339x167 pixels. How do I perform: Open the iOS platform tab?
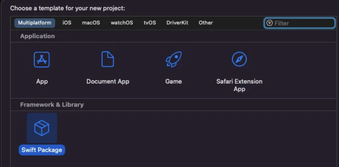(x=67, y=23)
